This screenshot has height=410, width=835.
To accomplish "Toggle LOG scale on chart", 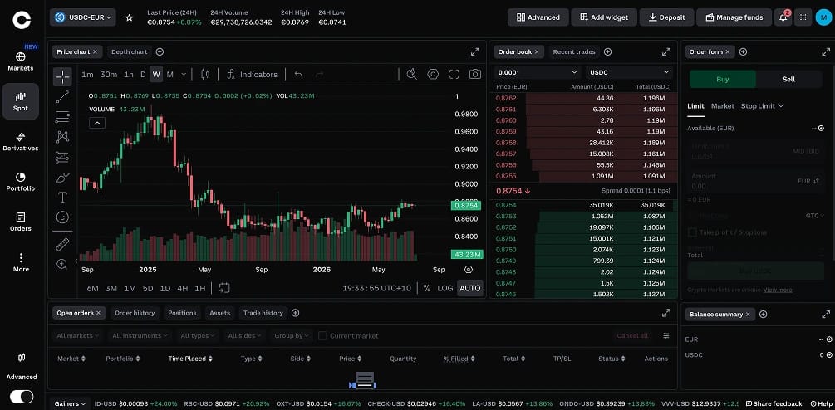I will click(x=445, y=288).
